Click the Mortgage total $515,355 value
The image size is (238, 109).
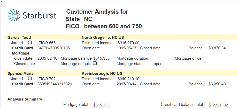[101, 105]
